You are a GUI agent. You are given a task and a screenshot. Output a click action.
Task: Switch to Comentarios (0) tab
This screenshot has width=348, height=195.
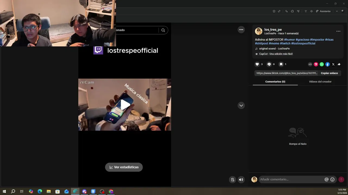tap(275, 82)
